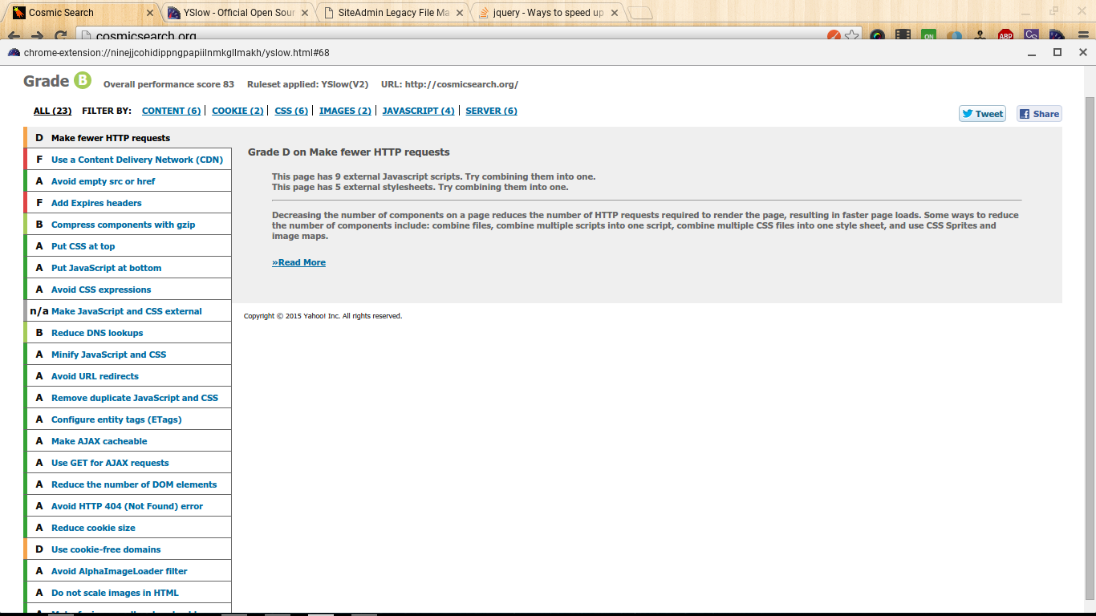Select Minify JavaScript and CSS rule

[128, 355]
